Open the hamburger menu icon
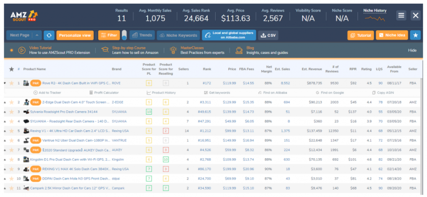Screen dimensions: 427x197 401,15
